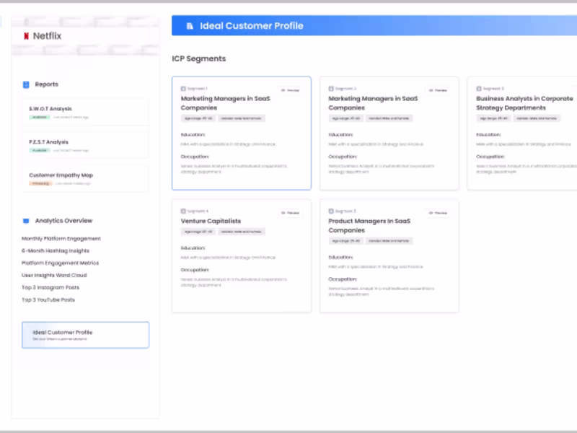Click the Segment 2 label icon

[331, 89]
